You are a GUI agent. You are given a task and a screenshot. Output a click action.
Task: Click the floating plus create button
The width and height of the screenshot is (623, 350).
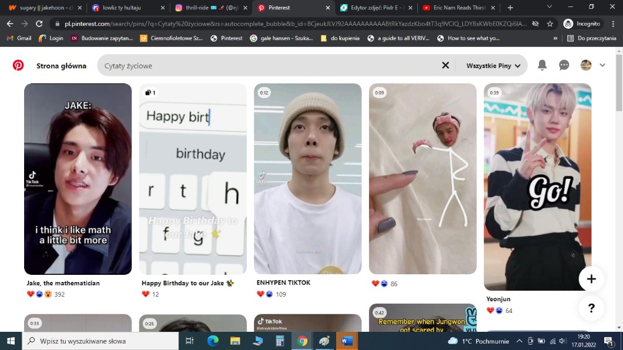[591, 279]
